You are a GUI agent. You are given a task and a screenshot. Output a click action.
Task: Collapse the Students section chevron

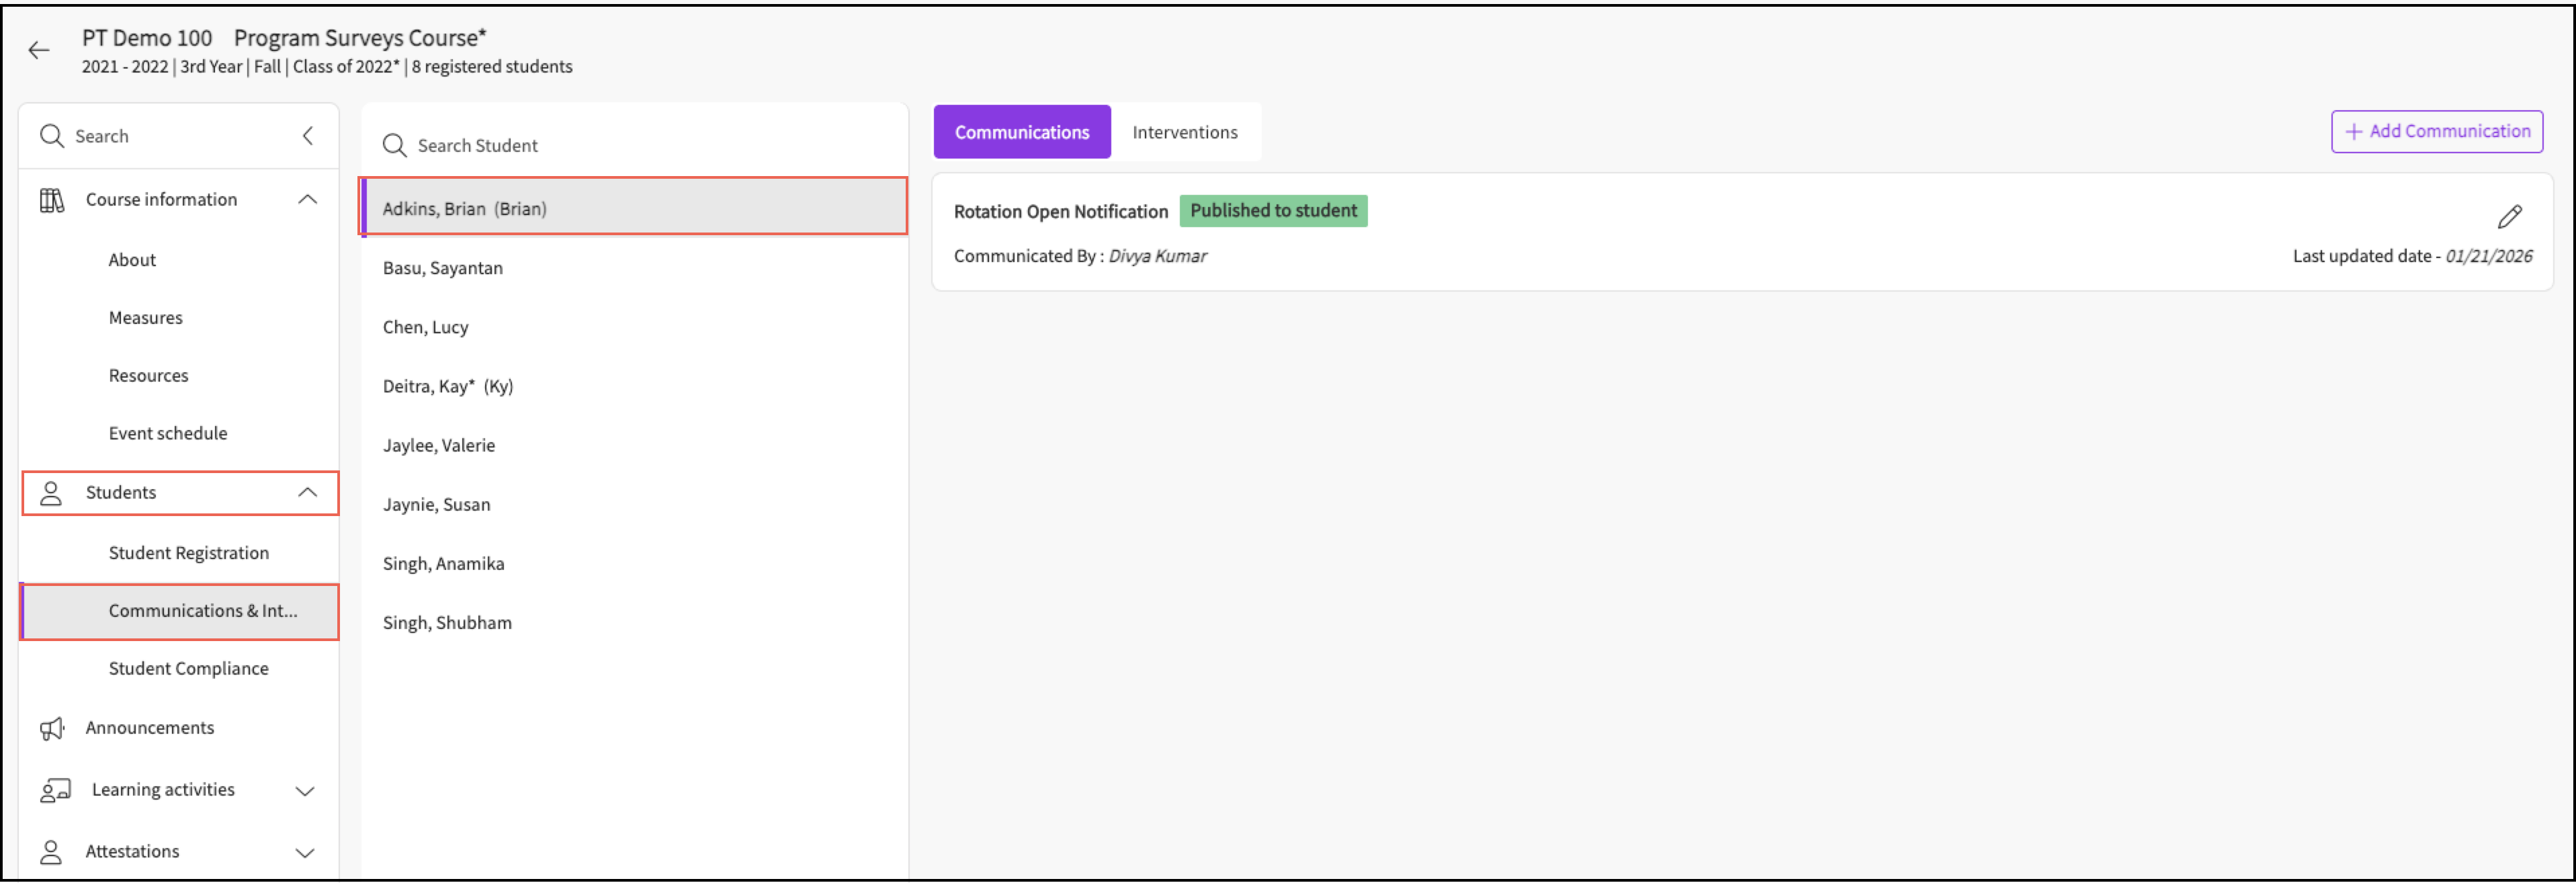tap(307, 493)
